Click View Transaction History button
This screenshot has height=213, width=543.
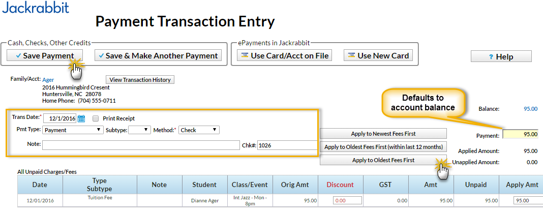[140, 80]
